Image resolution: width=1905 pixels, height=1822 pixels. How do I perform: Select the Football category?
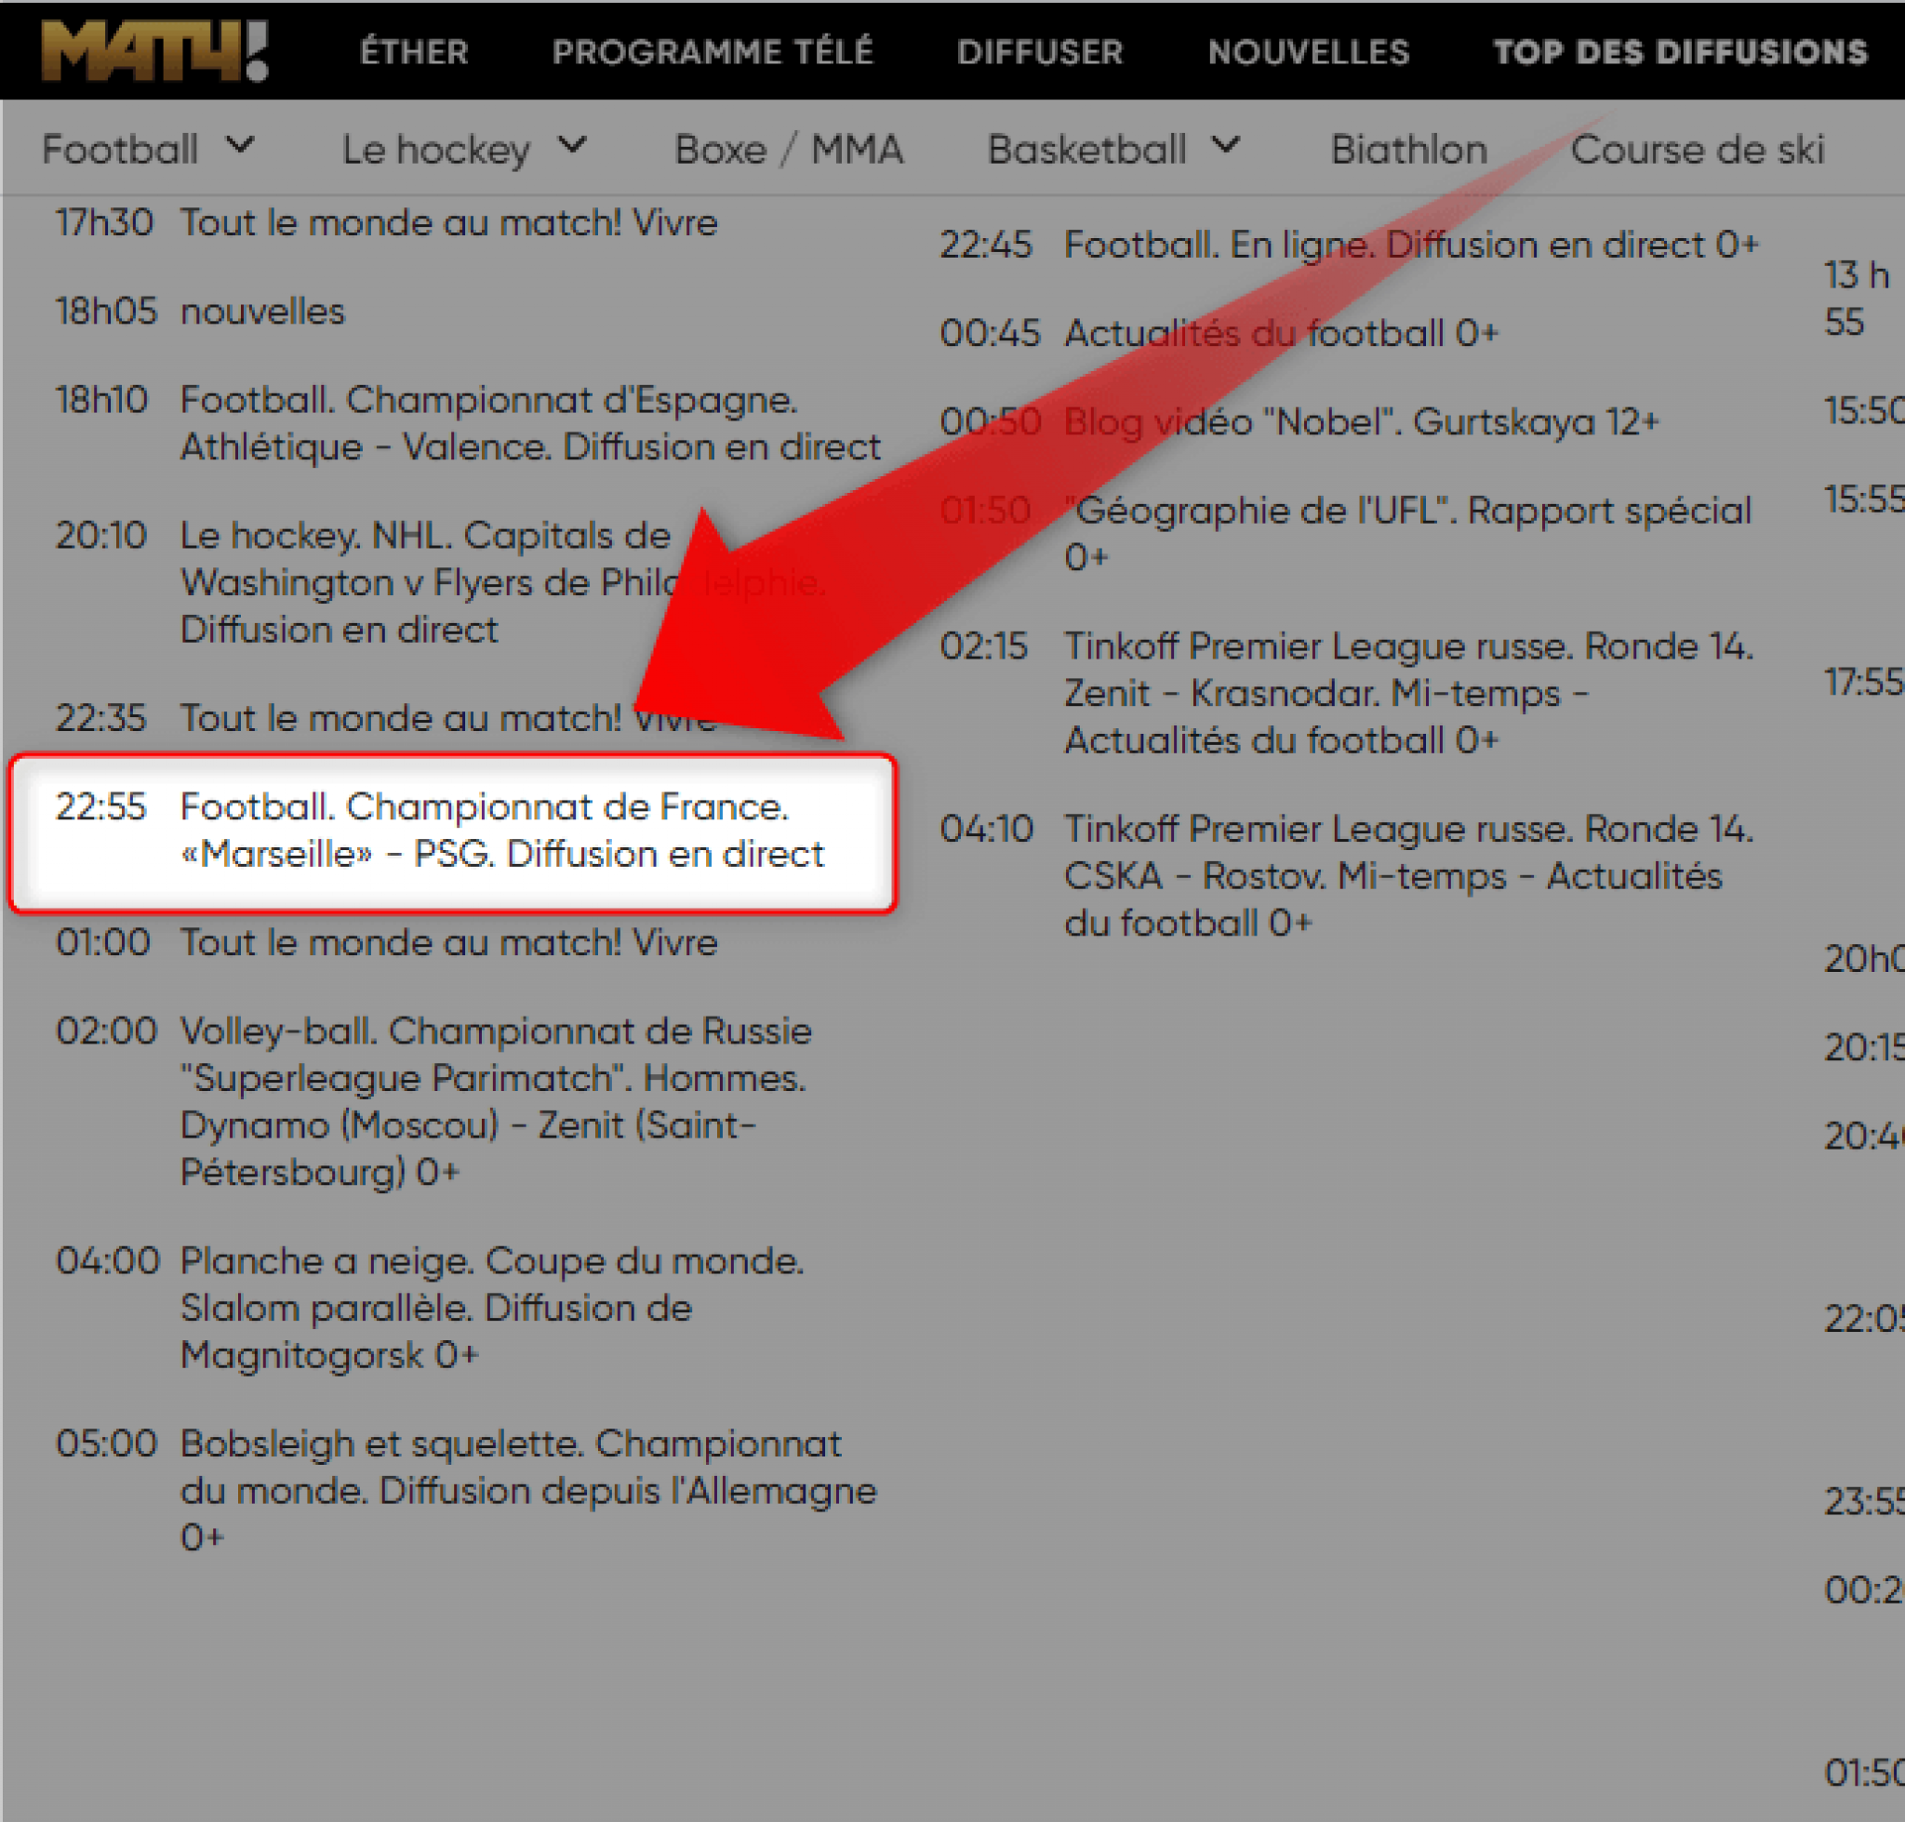point(121,150)
